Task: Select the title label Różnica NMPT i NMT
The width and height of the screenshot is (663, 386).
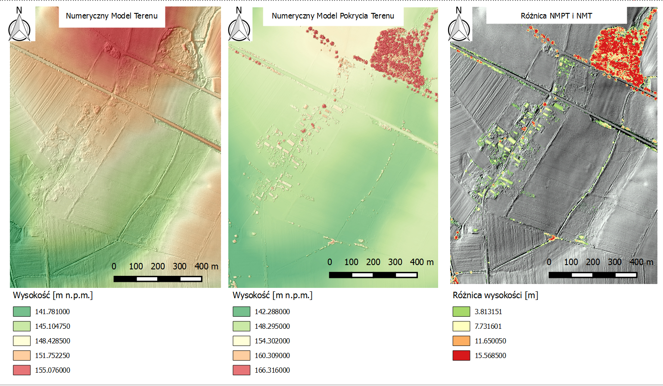Action: 556,16
